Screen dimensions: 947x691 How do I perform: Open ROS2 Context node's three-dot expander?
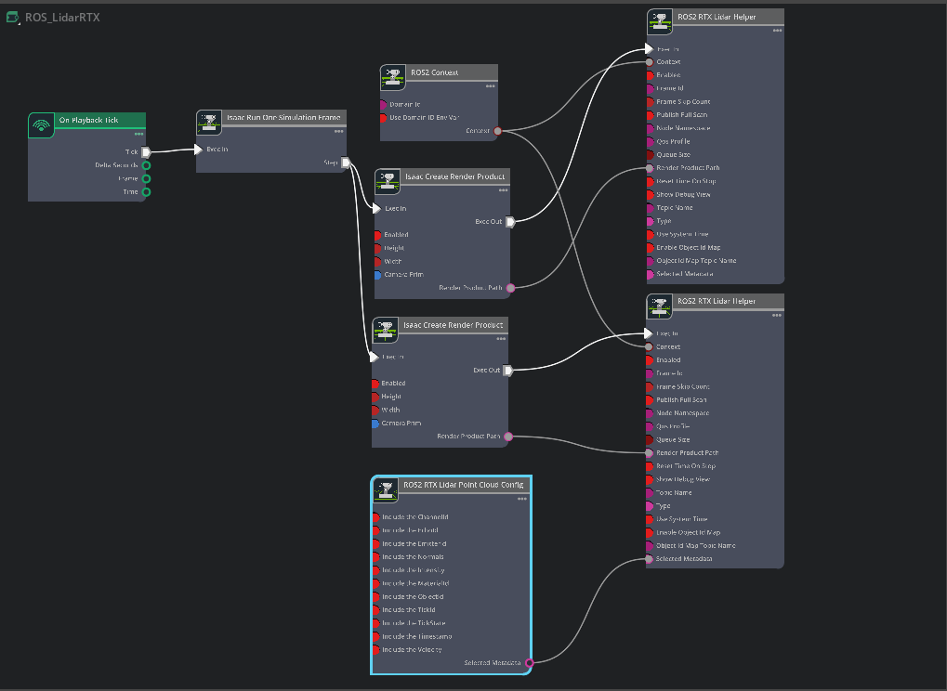491,87
